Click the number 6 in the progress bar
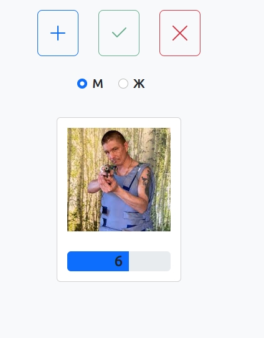Screen dimensions: 264x338 coord(118,261)
